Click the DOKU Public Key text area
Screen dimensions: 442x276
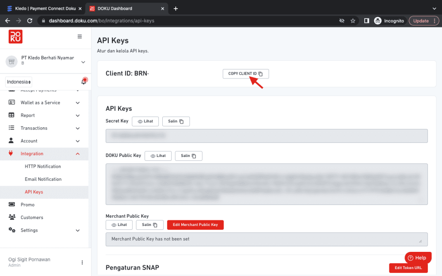[x=267, y=184]
